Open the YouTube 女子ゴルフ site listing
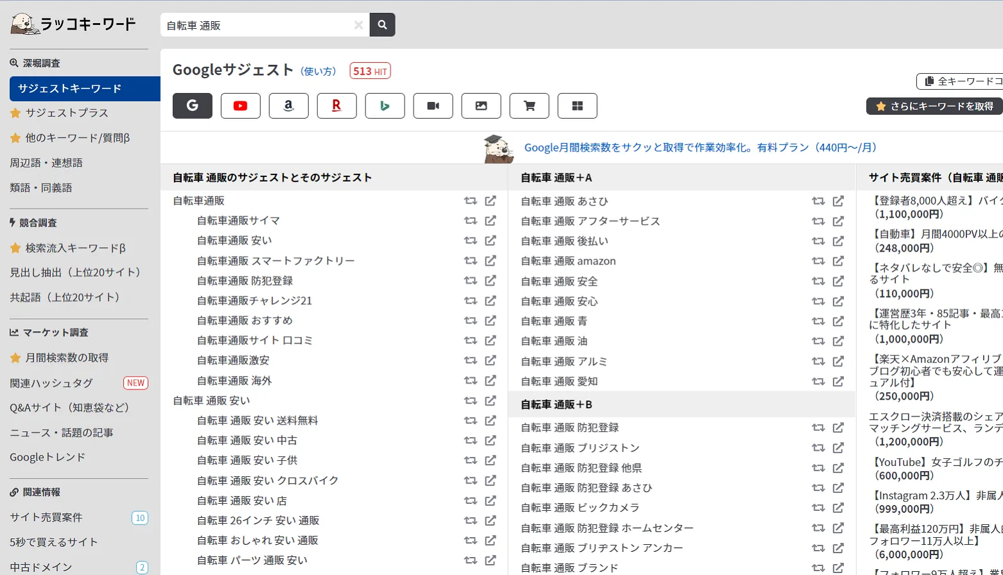The width and height of the screenshot is (1003, 575). coord(936,468)
